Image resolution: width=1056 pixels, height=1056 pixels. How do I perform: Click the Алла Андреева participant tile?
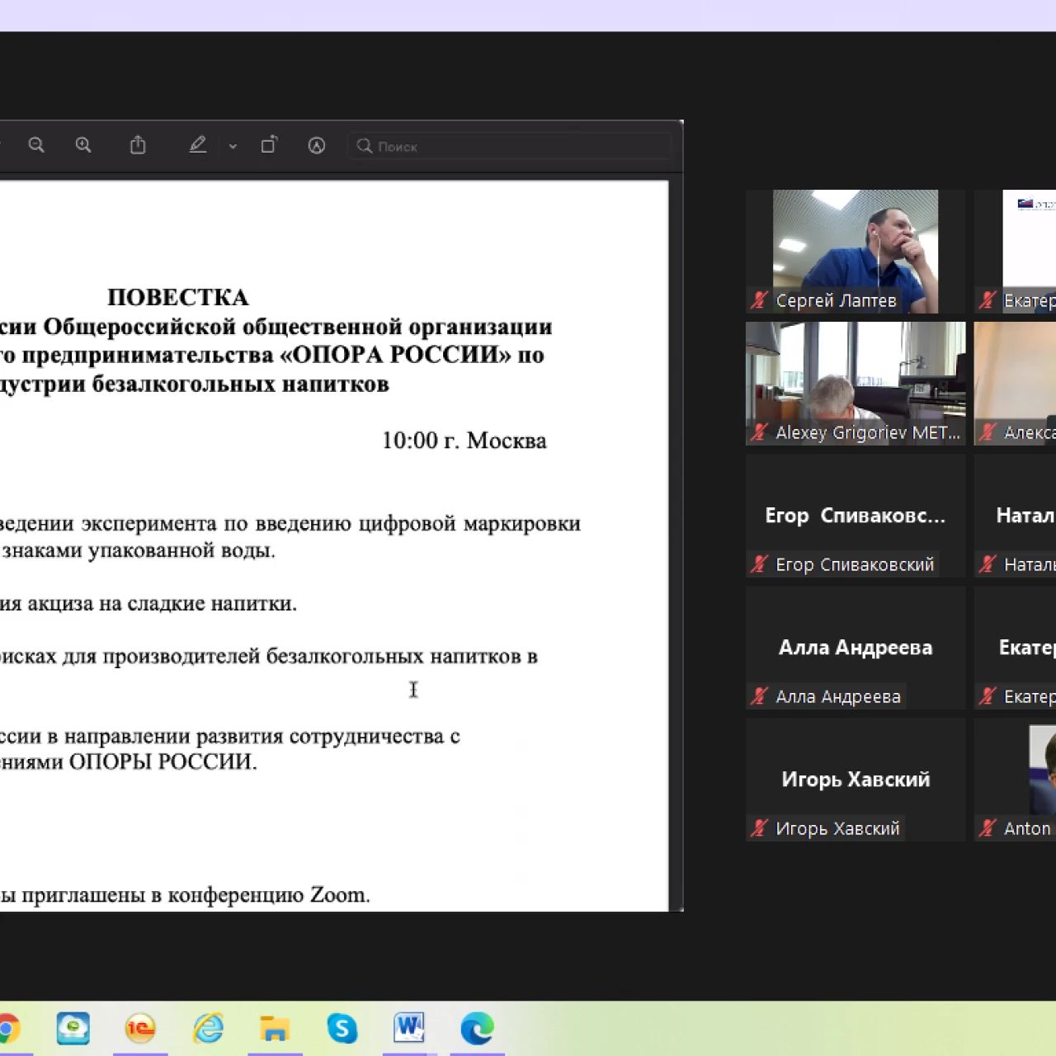pyautogui.click(x=856, y=648)
